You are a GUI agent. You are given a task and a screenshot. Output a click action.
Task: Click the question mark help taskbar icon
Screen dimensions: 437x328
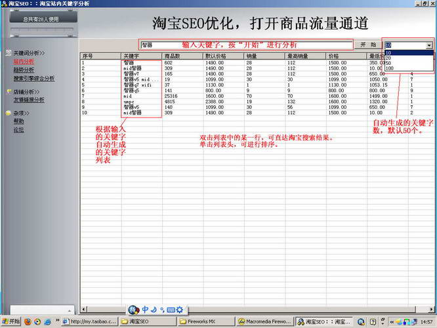(x=373, y=322)
